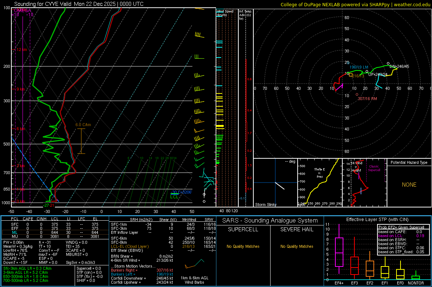The image size is (432, 287).
Task: Select the MU parcel row
Action: (x=55, y=236)
